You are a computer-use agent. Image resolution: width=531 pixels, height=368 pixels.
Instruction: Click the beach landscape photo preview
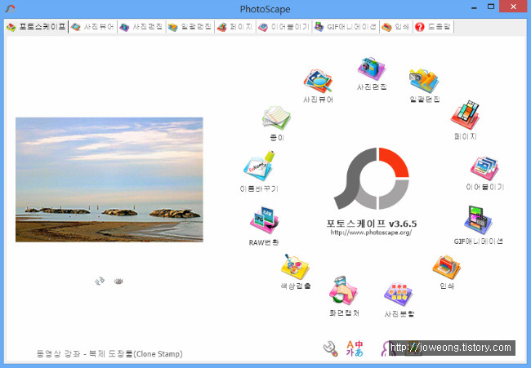109,180
